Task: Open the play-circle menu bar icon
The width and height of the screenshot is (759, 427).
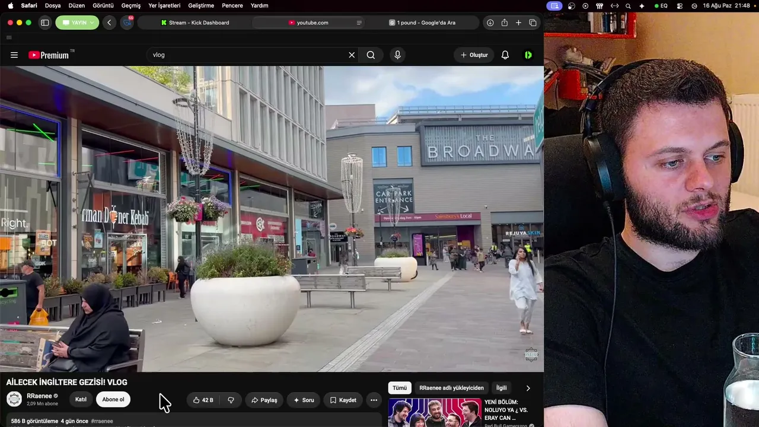Action: [586, 5]
